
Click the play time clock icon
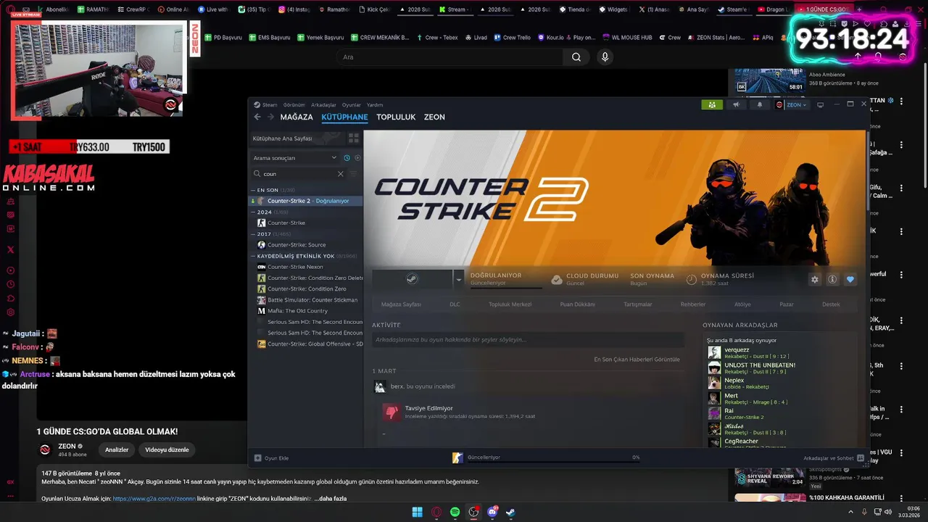[692, 279]
